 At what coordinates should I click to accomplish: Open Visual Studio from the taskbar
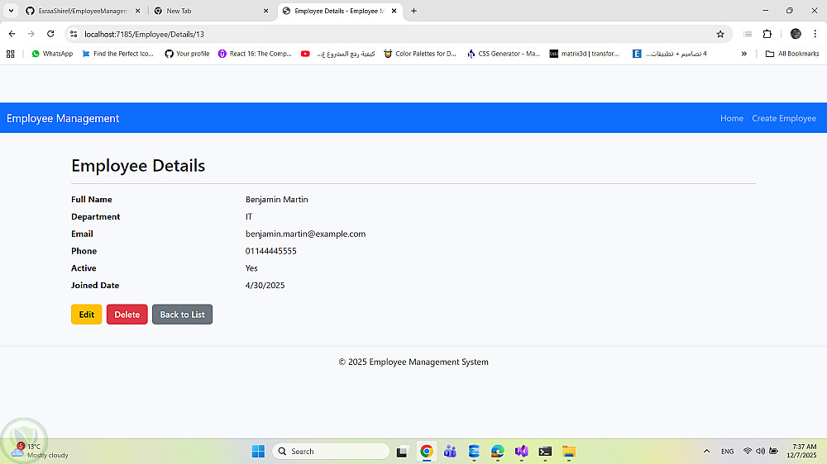522,452
